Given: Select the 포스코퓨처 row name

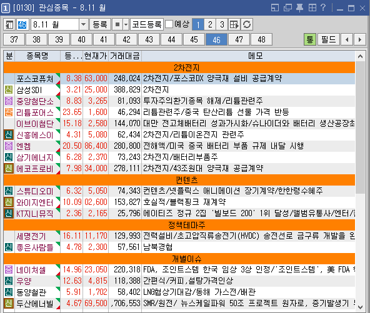Looking at the screenshot, I should click(x=35, y=79).
